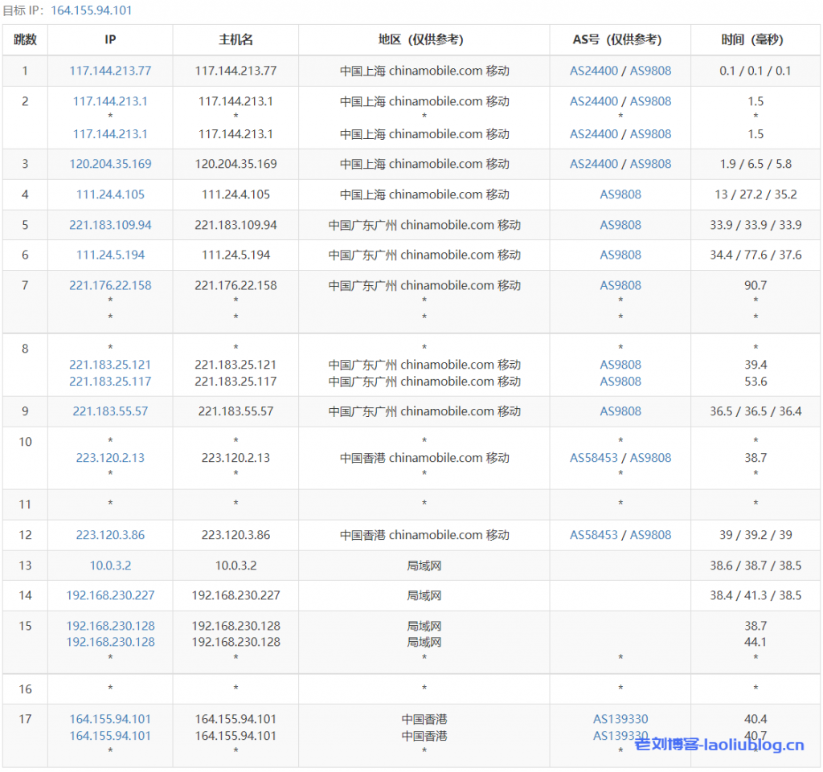The width and height of the screenshot is (823, 772).
Task: Click the target IP 164.155.94.101 link at top
Action: click(91, 10)
